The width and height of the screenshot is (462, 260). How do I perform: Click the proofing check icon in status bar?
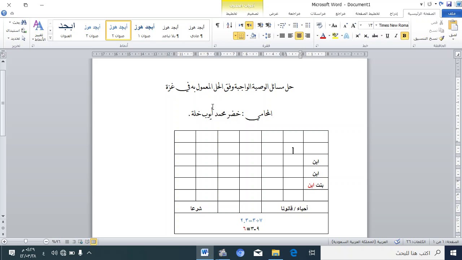pyautogui.click(x=397, y=242)
